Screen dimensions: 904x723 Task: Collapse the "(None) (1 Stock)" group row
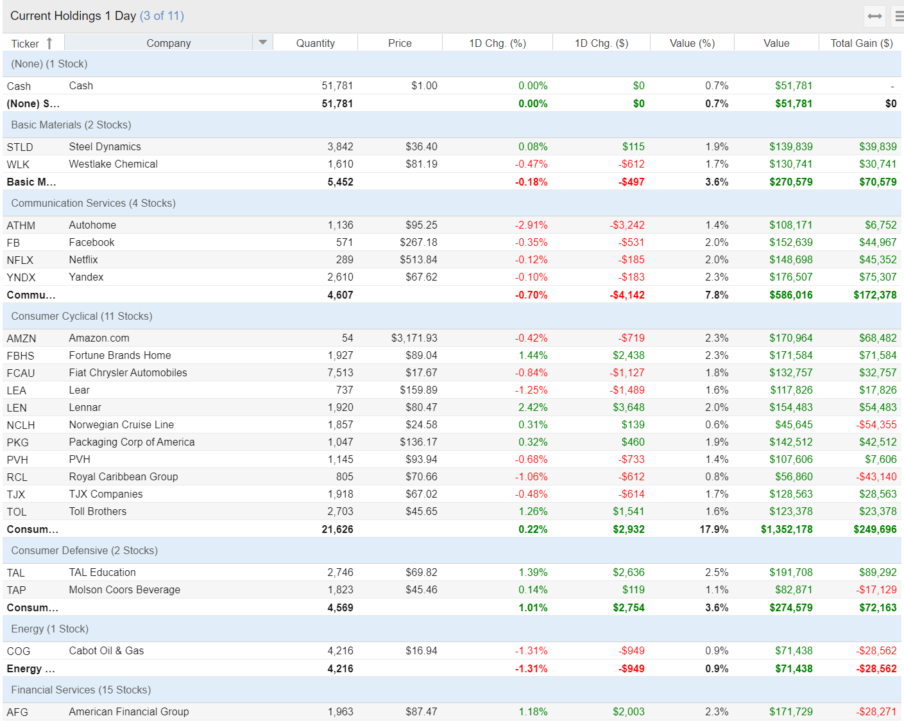[452, 64]
